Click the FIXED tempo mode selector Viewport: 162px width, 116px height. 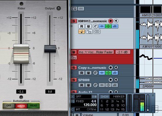(80, 101)
